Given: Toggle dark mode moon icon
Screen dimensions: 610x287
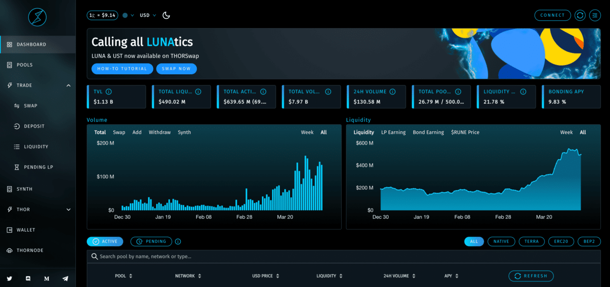Looking at the screenshot, I should [x=166, y=15].
